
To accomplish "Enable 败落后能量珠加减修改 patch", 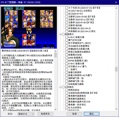I will pyautogui.click(x=67, y=52).
